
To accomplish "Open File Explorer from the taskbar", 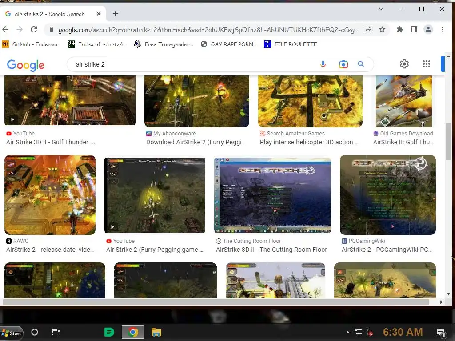I will pyautogui.click(x=156, y=332).
